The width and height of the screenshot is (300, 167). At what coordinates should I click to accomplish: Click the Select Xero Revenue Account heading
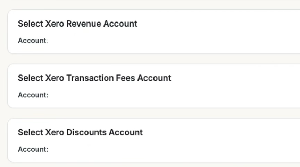(77, 24)
